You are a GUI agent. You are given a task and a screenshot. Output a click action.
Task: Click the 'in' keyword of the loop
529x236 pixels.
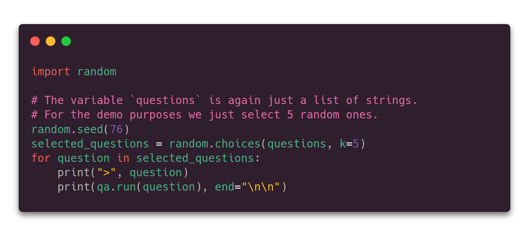[x=123, y=158]
